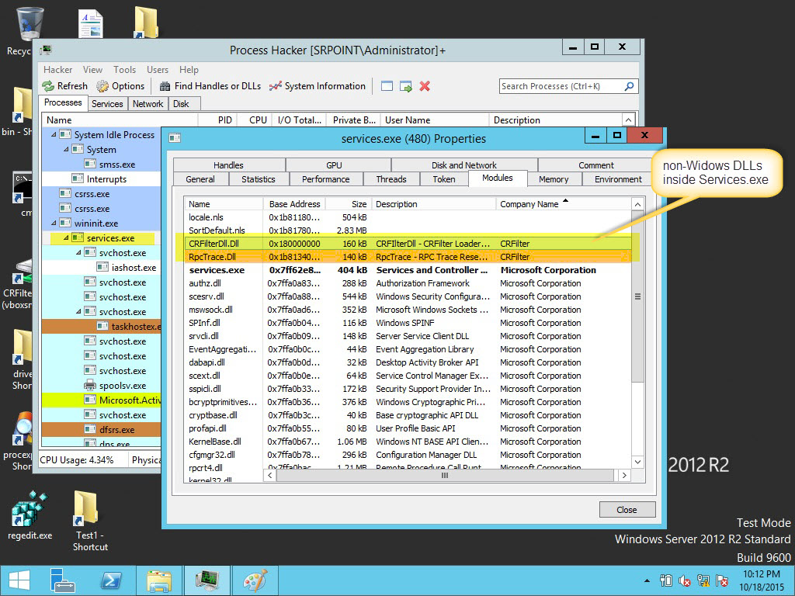Open the Token tab in Properties
This screenshot has width=795, height=596.
[444, 179]
